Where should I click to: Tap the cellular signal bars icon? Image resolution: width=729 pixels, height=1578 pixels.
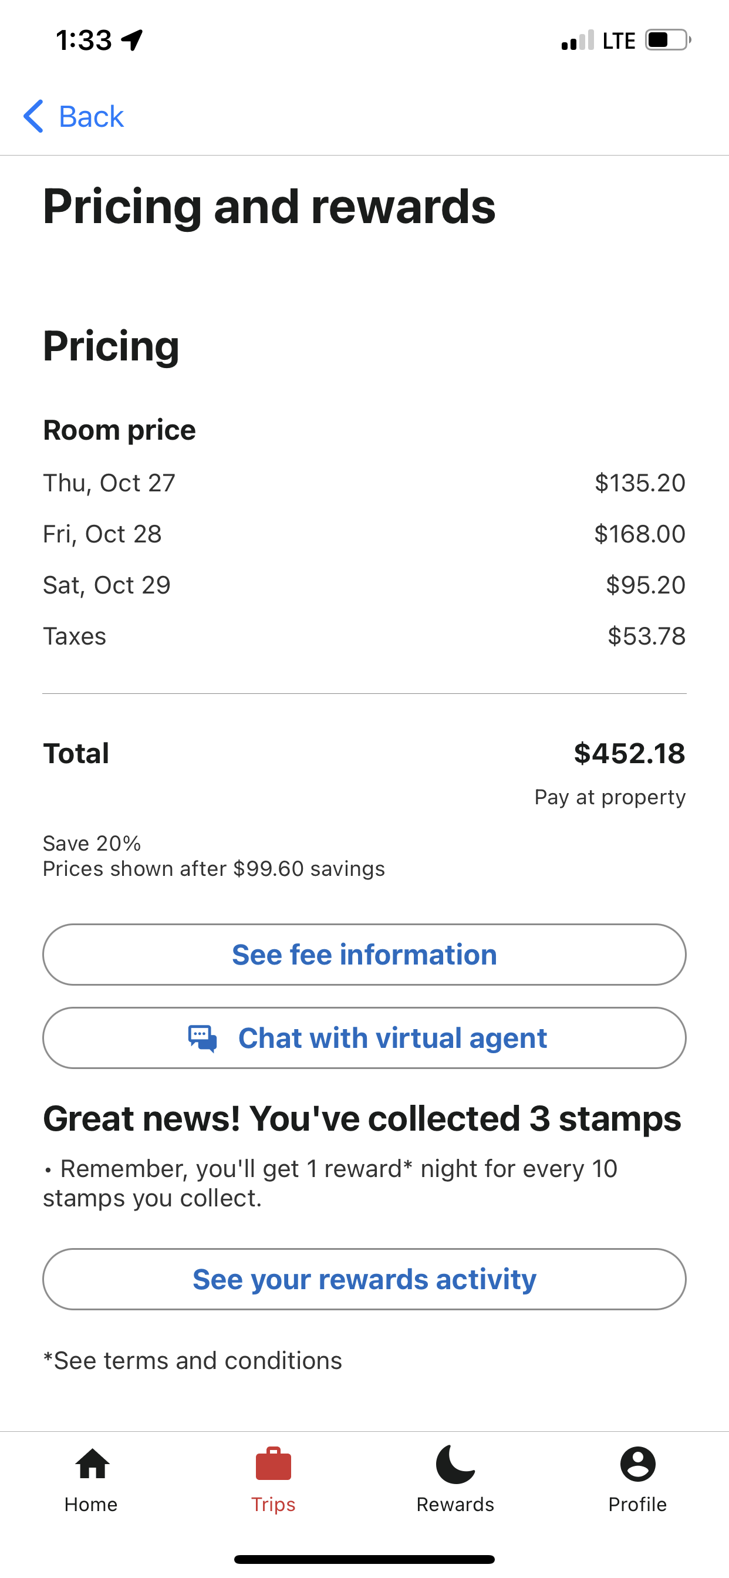[578, 41]
